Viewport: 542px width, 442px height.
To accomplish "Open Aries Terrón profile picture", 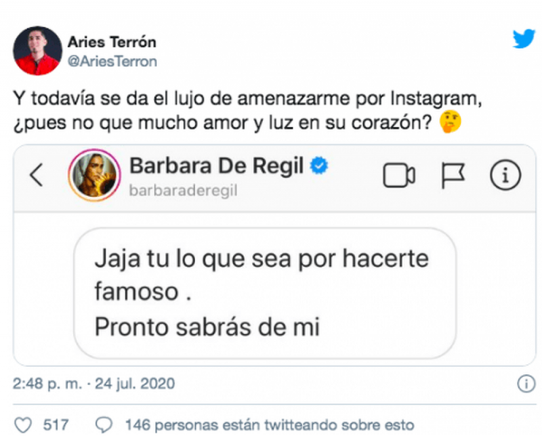I will coord(37,51).
